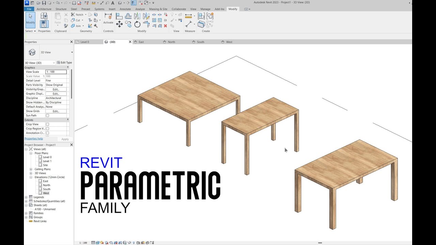Expand the Ceiling Plans tree node
The height and width of the screenshot is (245, 436).
pos(31,169)
